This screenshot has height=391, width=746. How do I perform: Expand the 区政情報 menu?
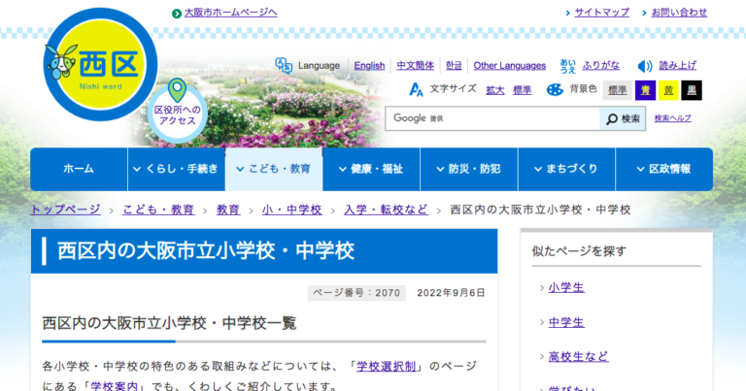click(664, 169)
